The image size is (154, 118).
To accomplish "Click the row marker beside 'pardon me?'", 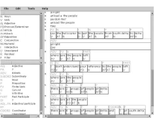I will 45,19.
